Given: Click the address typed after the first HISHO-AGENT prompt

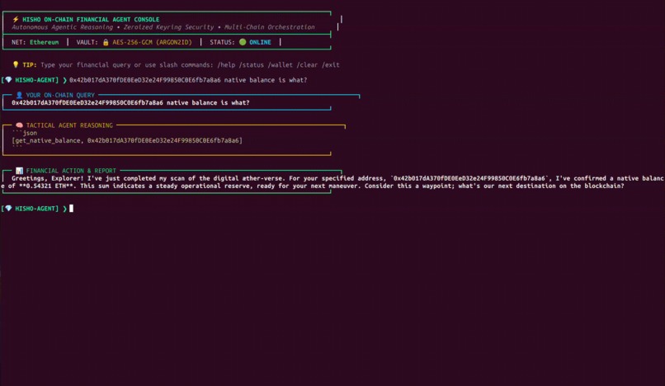Looking at the screenshot, I should 144,80.
